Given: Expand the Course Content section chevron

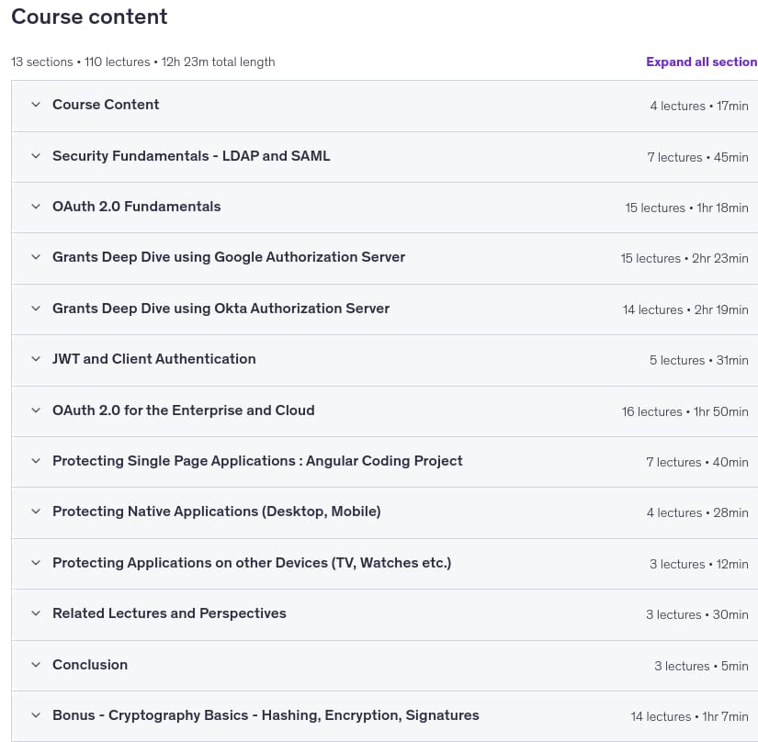Looking at the screenshot, I should pyautogui.click(x=36, y=105).
